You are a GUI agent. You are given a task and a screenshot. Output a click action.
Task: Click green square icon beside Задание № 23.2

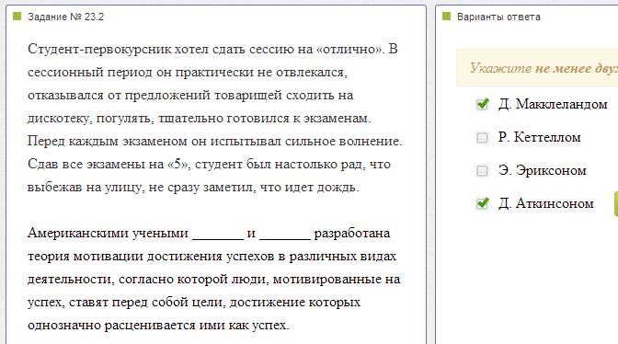(17, 17)
